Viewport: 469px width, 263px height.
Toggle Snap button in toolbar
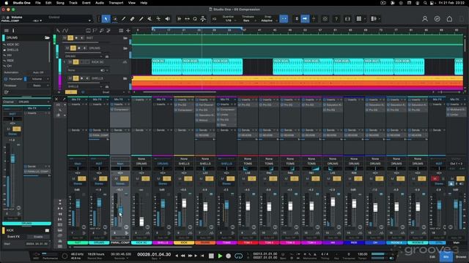(x=284, y=19)
